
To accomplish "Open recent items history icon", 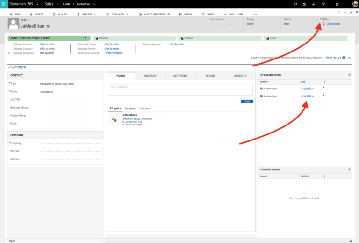I will click(x=304, y=4).
